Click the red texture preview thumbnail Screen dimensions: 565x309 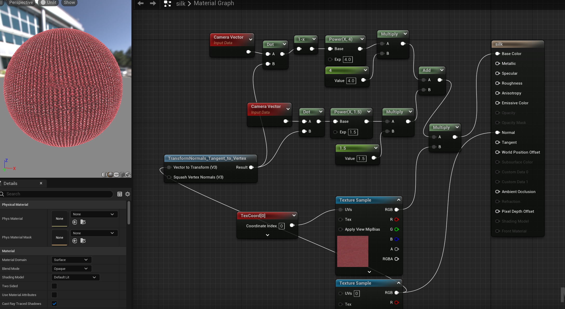353,251
